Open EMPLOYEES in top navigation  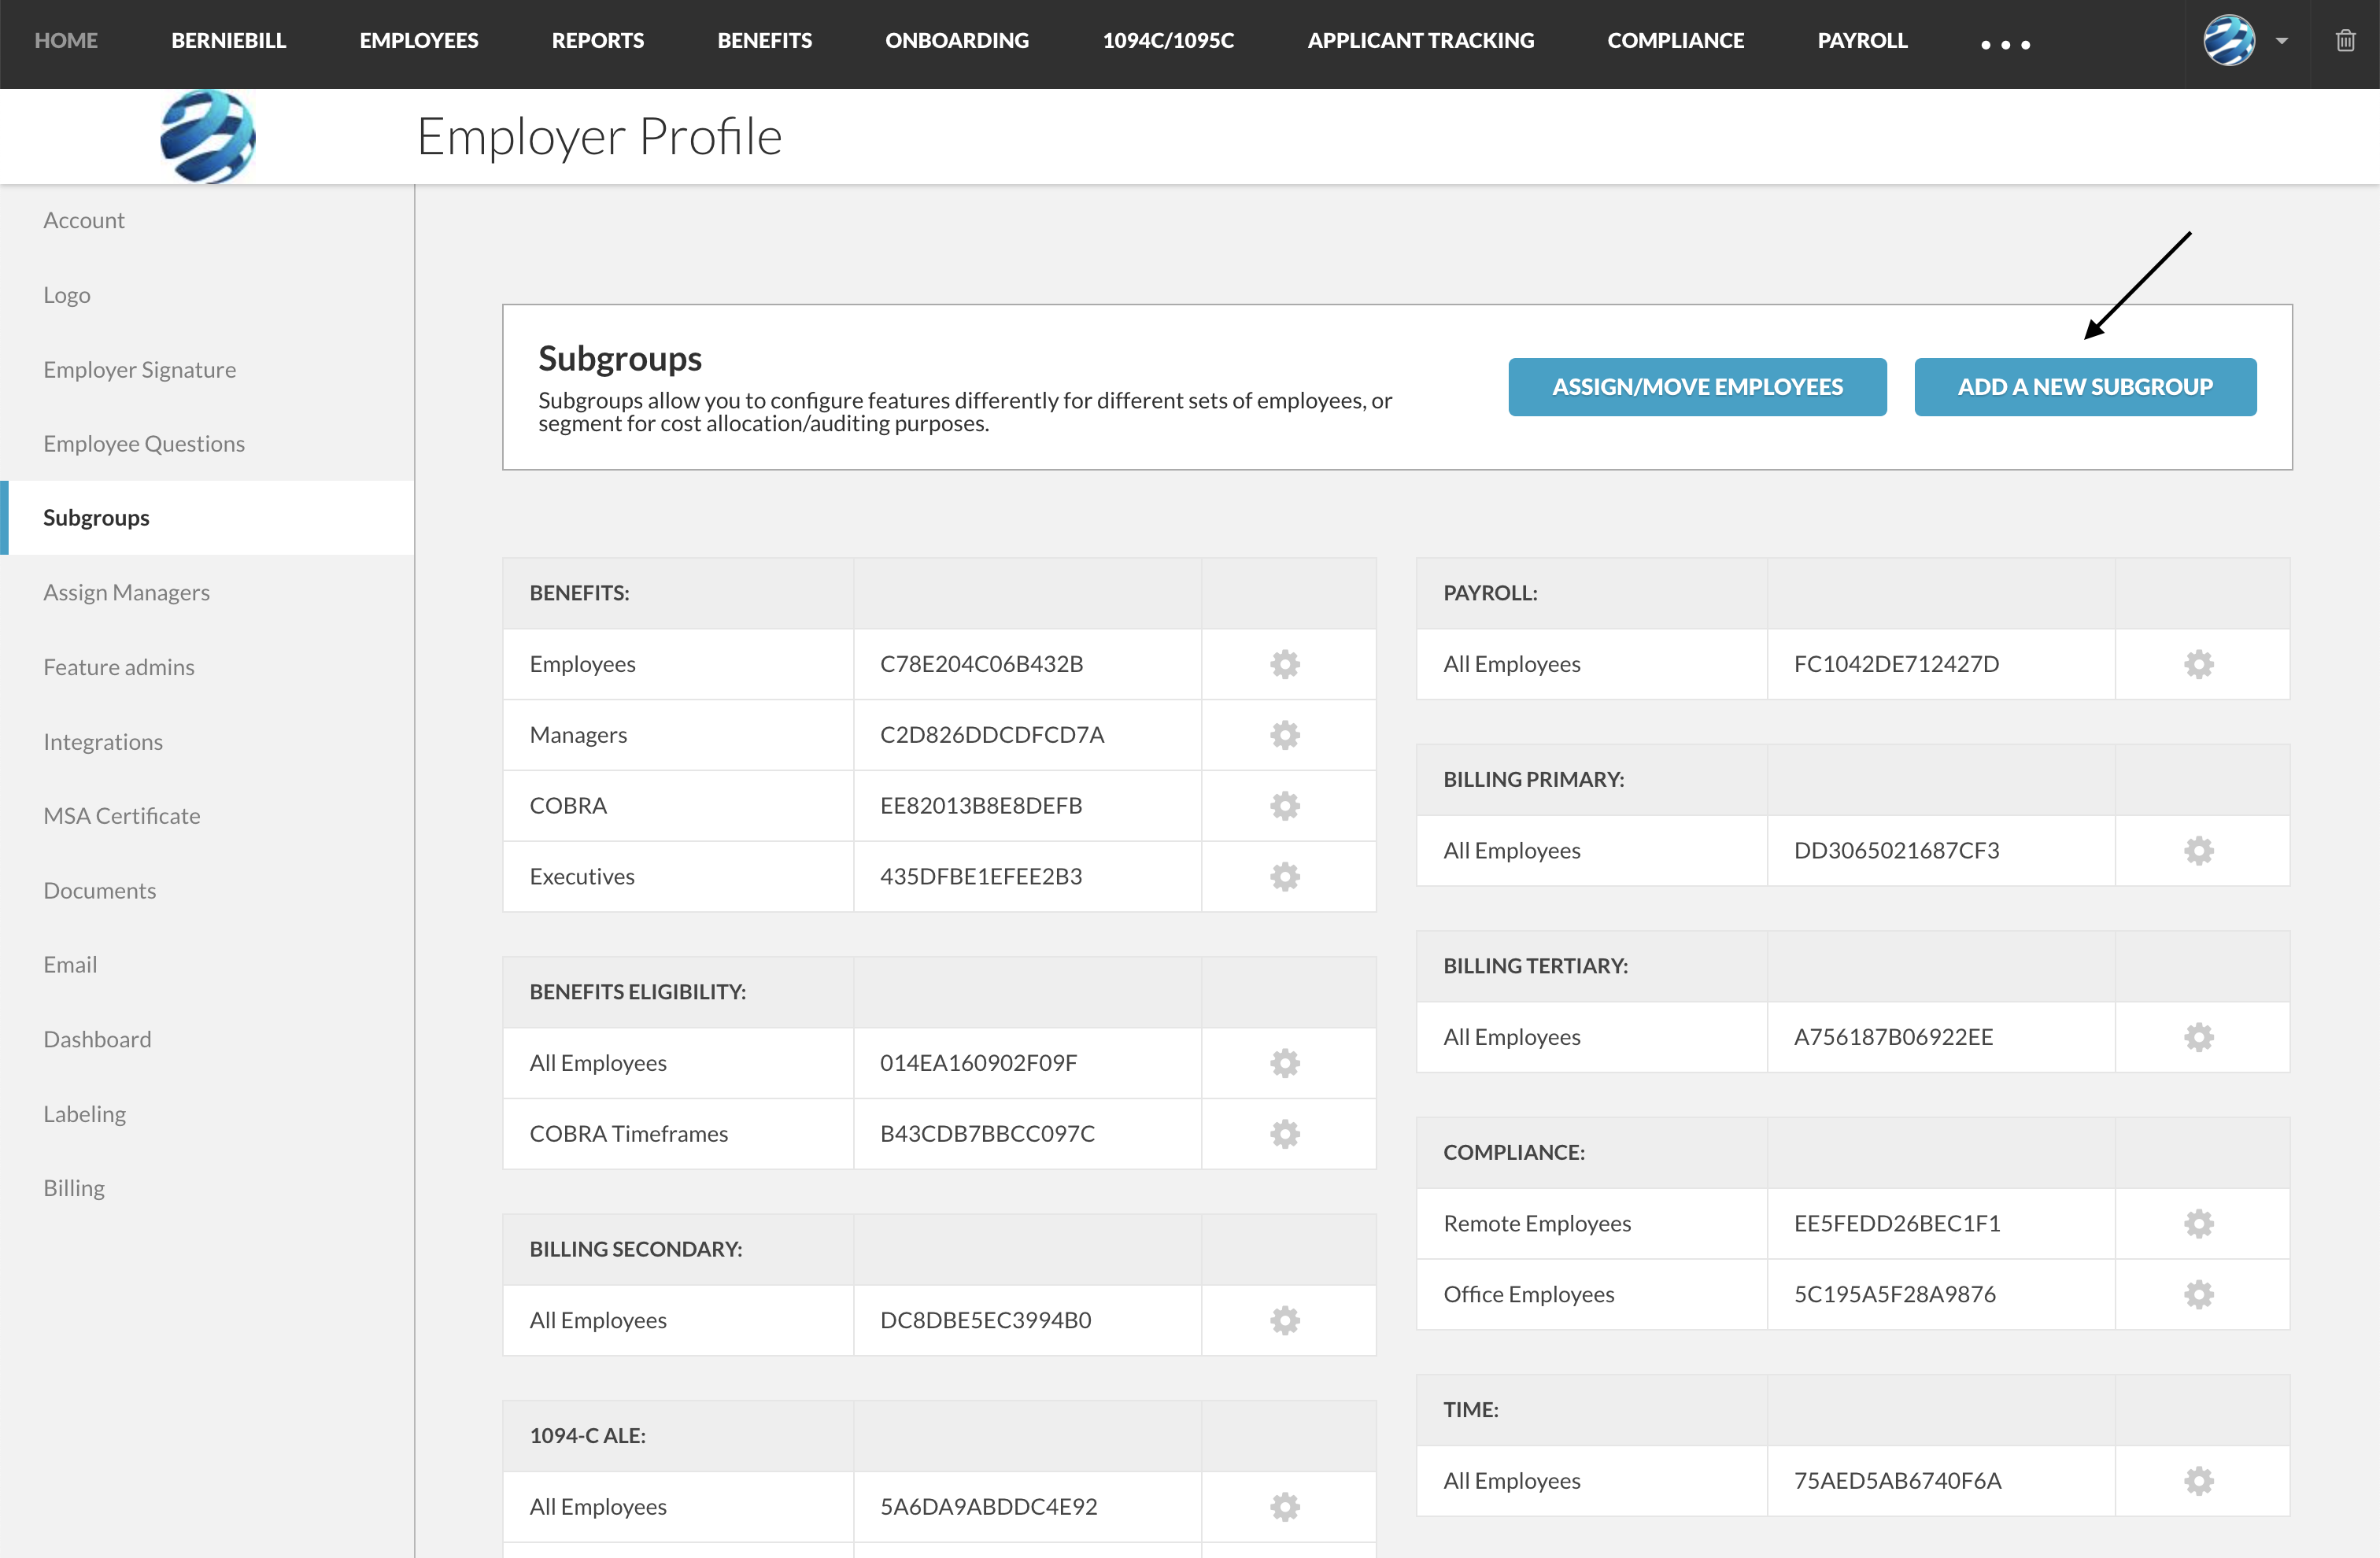coord(419,41)
